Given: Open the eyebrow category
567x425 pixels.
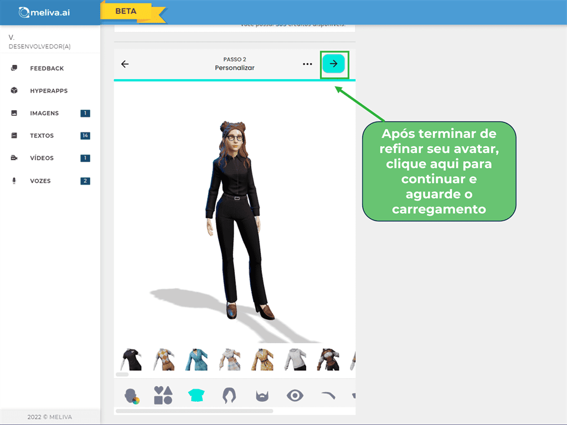Looking at the screenshot, I should pos(328,395).
